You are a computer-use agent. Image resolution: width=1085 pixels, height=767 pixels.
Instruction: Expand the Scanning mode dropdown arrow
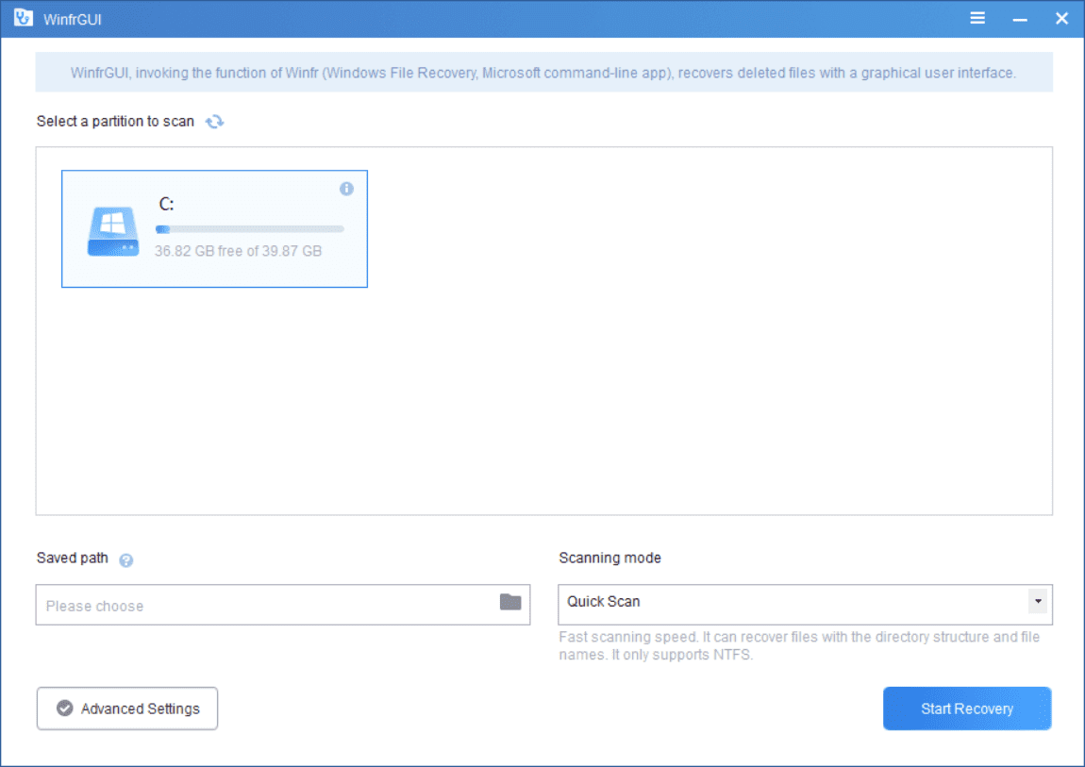tap(1038, 601)
